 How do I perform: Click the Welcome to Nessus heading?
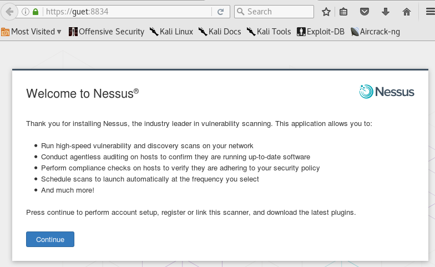[82, 93]
